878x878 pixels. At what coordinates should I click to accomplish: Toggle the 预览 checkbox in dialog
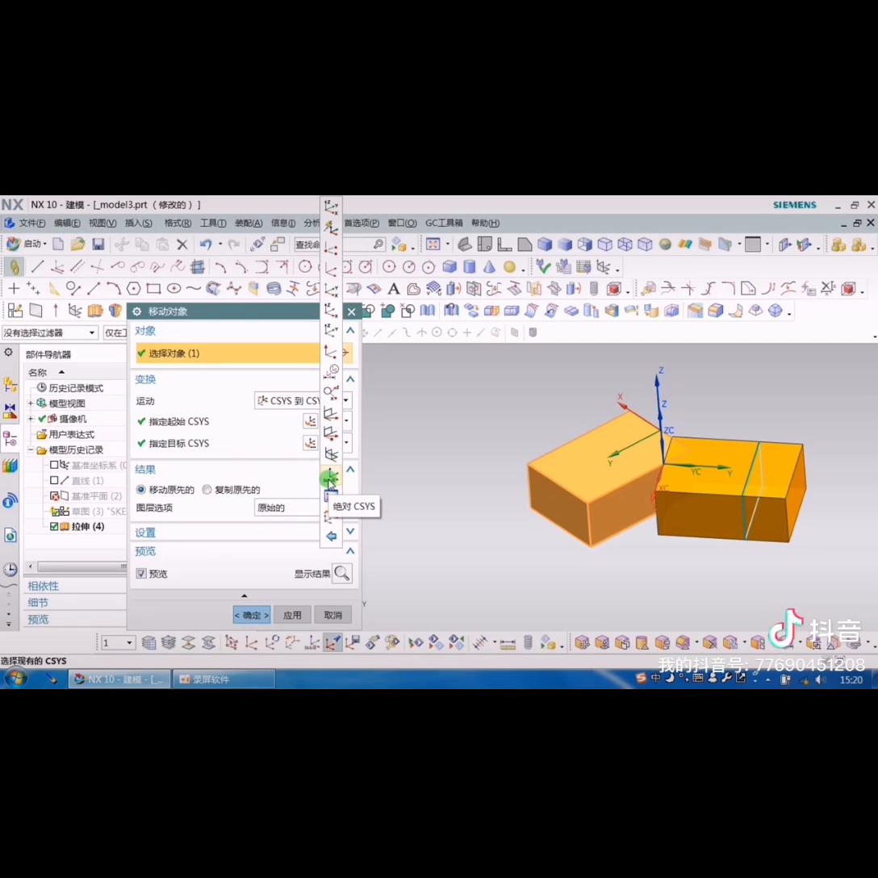coord(141,574)
